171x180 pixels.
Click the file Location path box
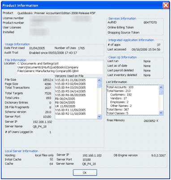60,67
